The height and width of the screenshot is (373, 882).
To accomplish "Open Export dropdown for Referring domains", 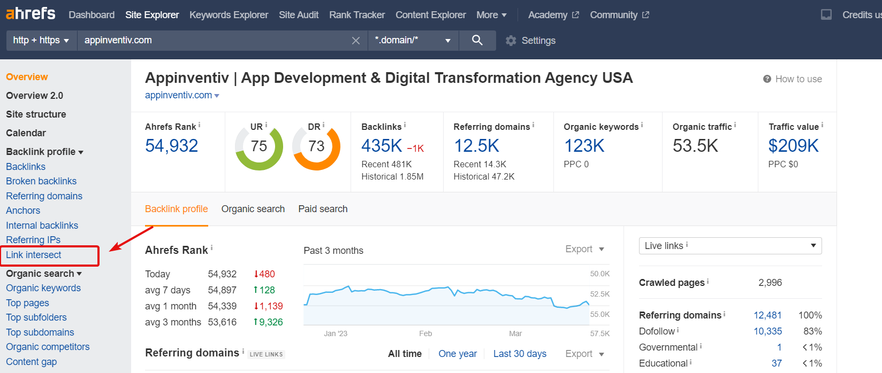I will tap(584, 354).
